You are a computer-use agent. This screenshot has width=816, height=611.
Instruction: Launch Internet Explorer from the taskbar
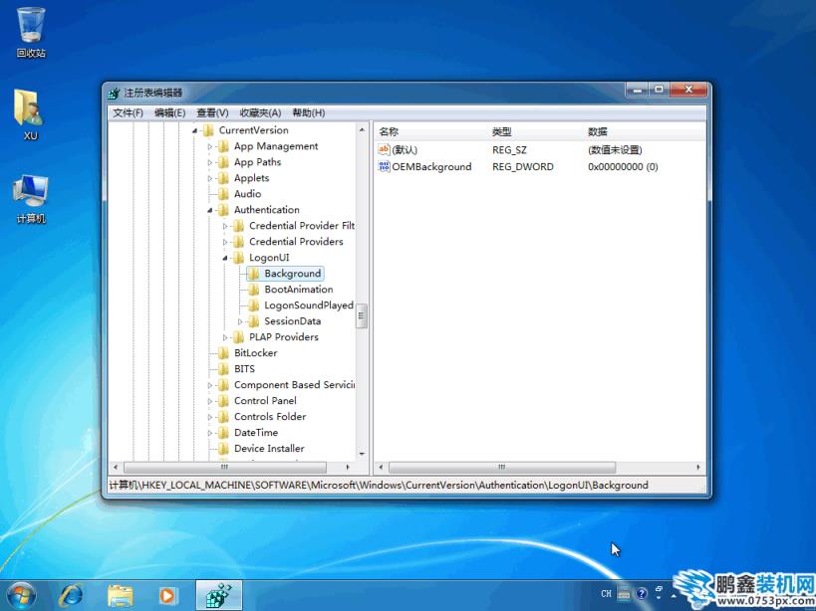coord(71,595)
